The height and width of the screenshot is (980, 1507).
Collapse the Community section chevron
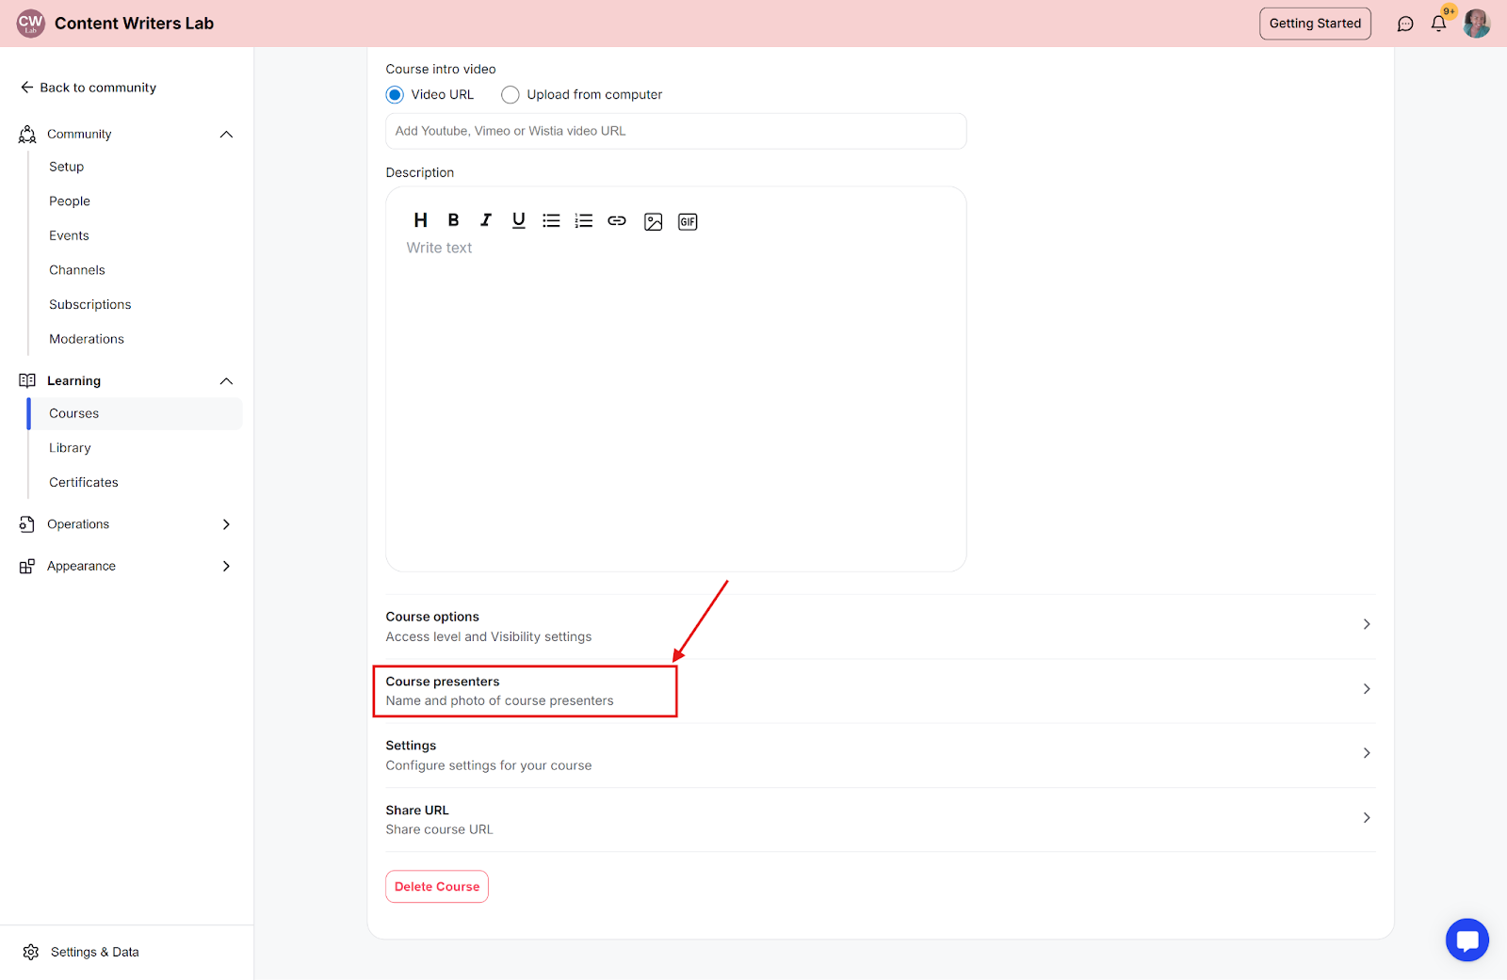point(226,135)
